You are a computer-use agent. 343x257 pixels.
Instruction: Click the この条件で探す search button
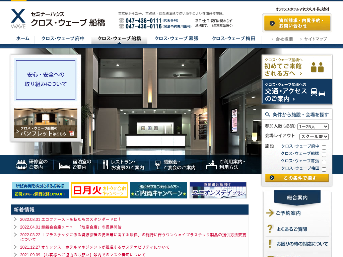point(297,178)
